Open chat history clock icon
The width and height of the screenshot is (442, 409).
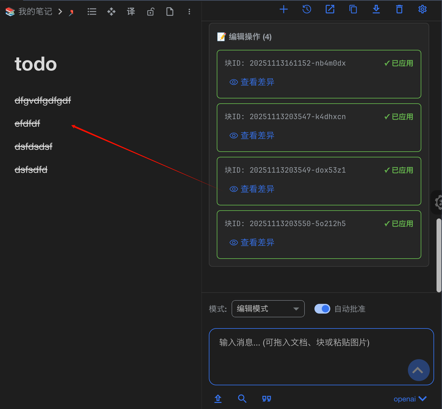tap(307, 9)
